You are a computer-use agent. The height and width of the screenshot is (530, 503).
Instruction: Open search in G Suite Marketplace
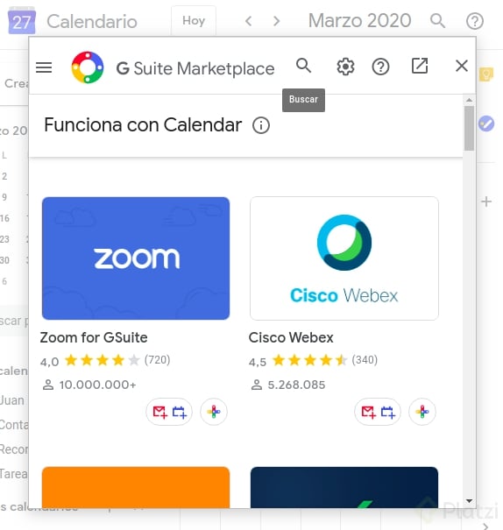coord(303,66)
